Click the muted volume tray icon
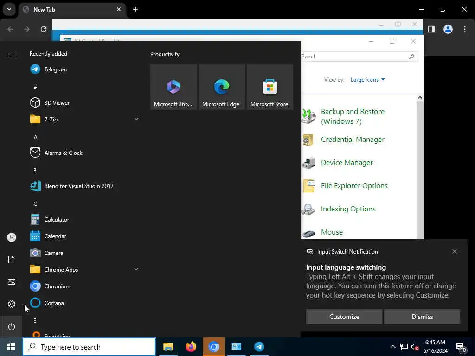This screenshot has width=475, height=356. point(415,347)
